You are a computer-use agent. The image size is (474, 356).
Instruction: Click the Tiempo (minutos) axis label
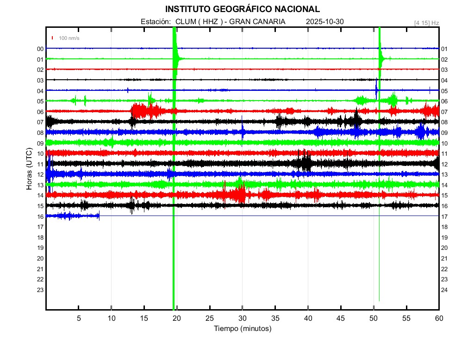242,329
